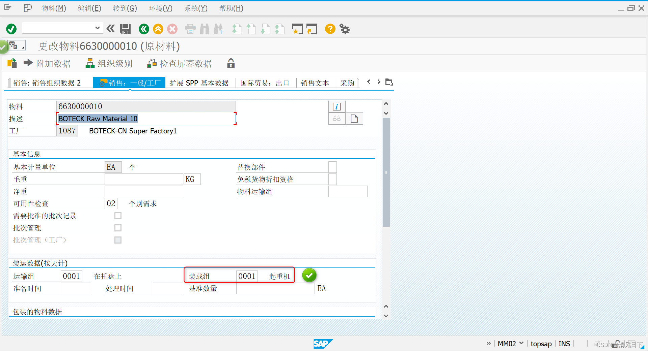
Task: Click the information i icon
Action: 336,106
